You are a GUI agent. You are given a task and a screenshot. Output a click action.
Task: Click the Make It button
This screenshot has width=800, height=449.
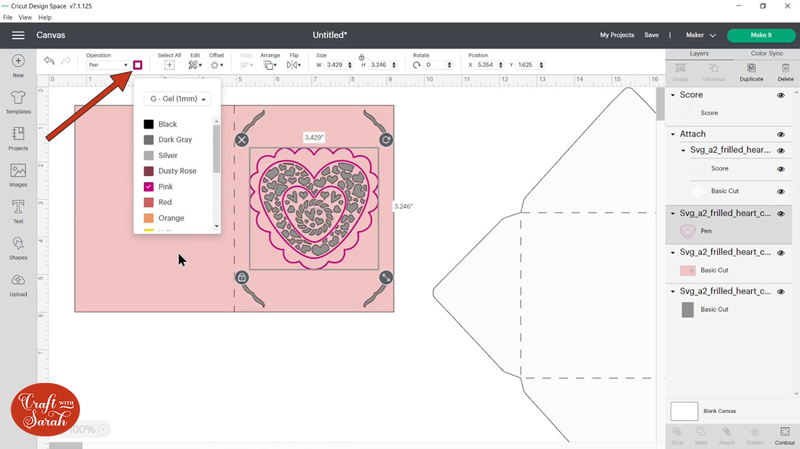pyautogui.click(x=761, y=35)
